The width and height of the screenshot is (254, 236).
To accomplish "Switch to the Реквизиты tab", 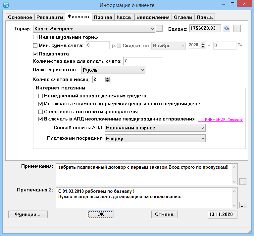I will tap(50, 17).
